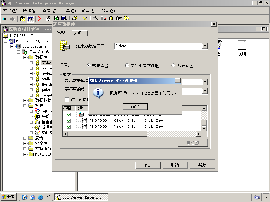This screenshot has height=202, width=270.
Task: Open the 文件(F) menu
Action: point(10,11)
